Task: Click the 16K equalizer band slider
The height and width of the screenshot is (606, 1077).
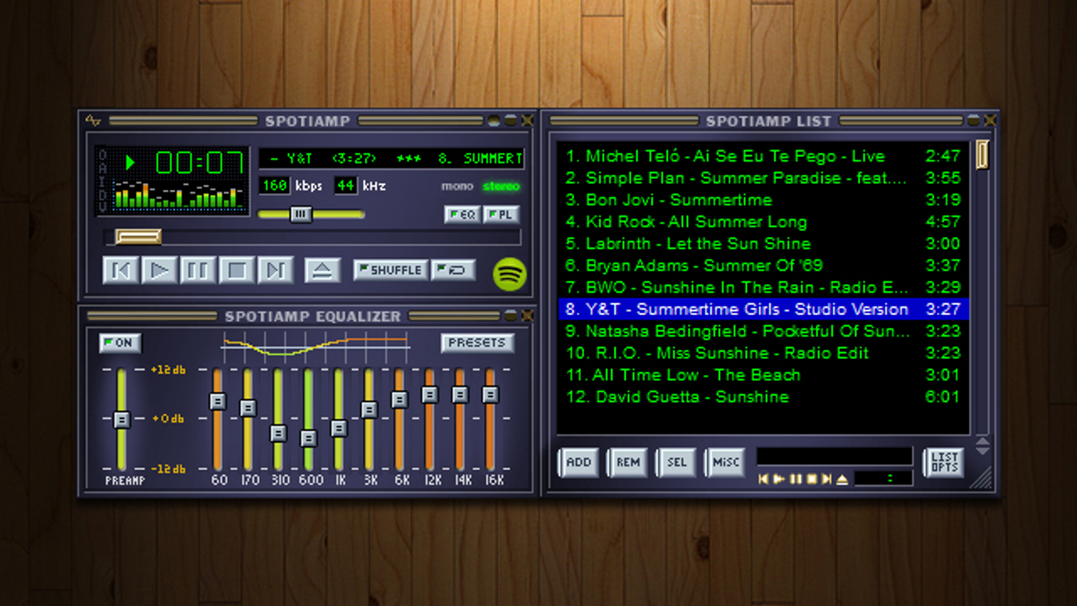Action: (491, 395)
